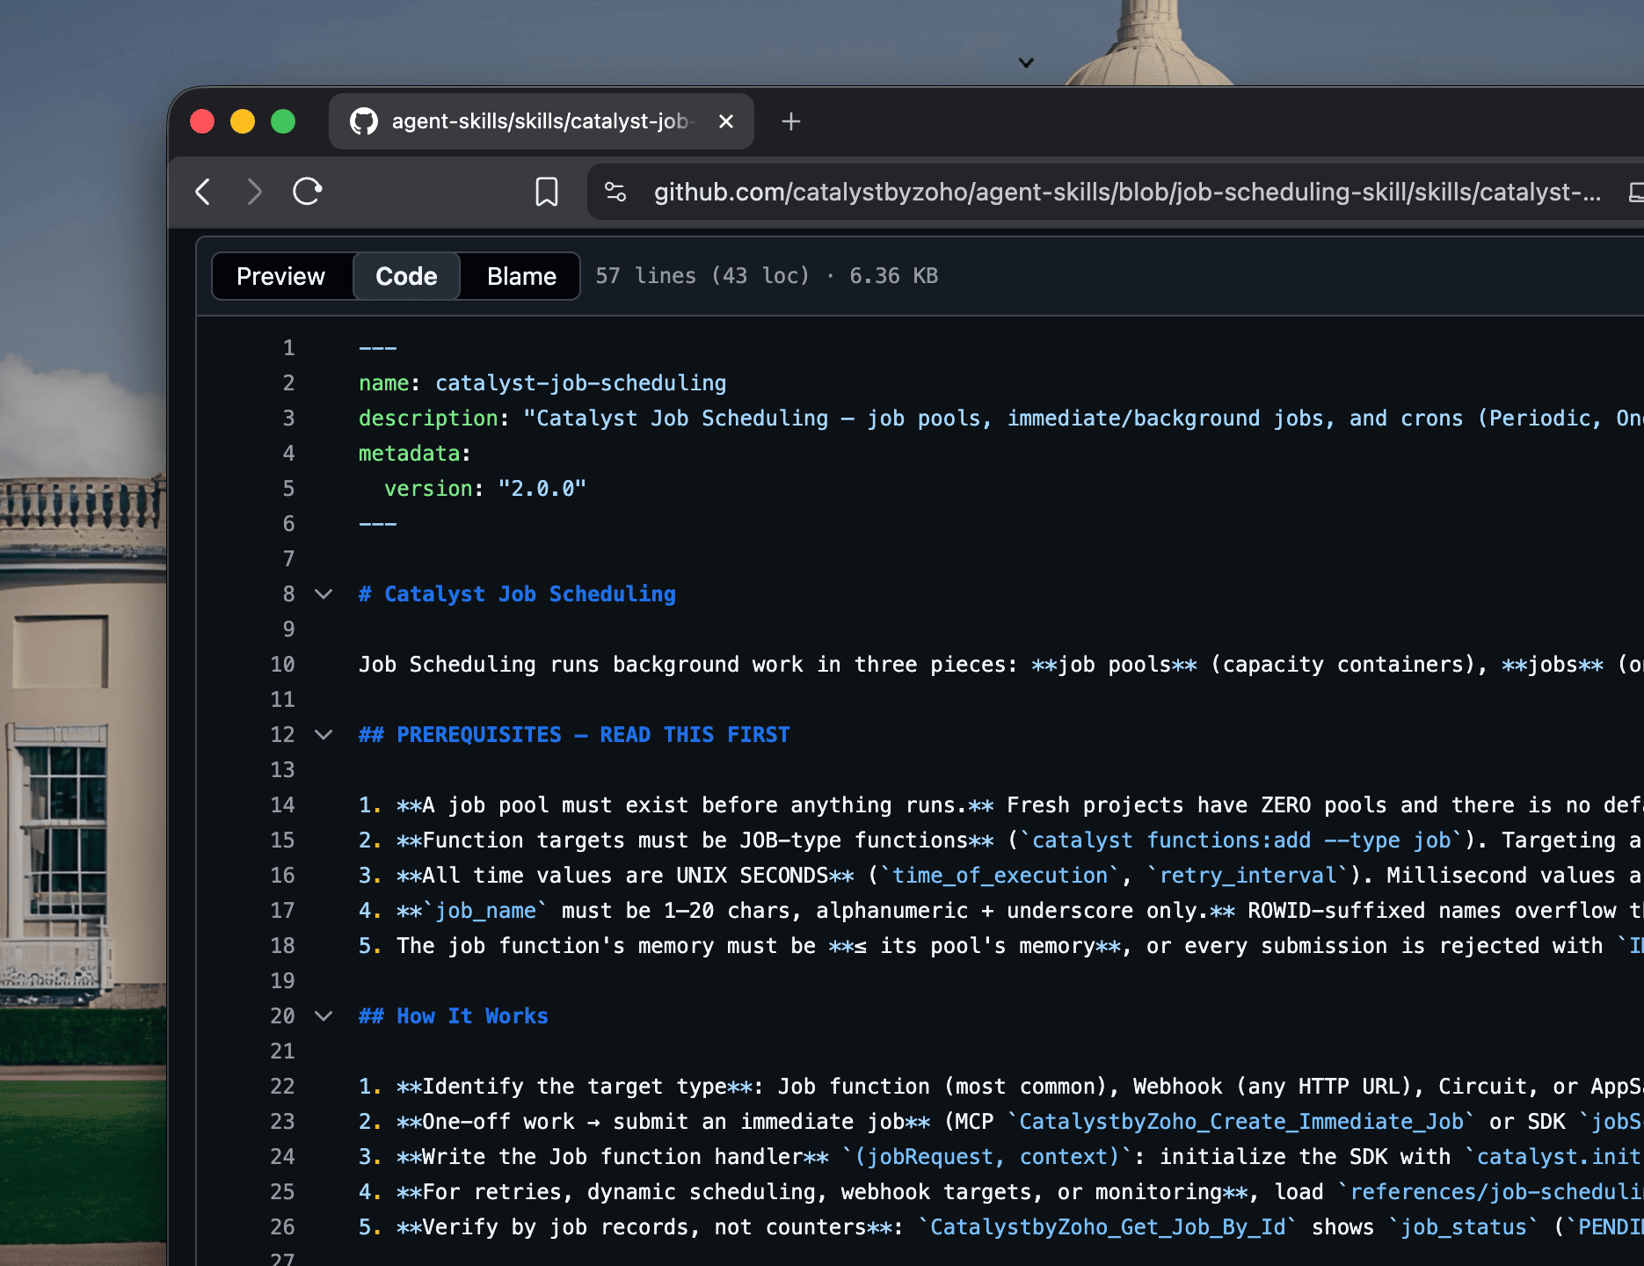Click 'job_status' code text on line 26

click(x=1464, y=1227)
